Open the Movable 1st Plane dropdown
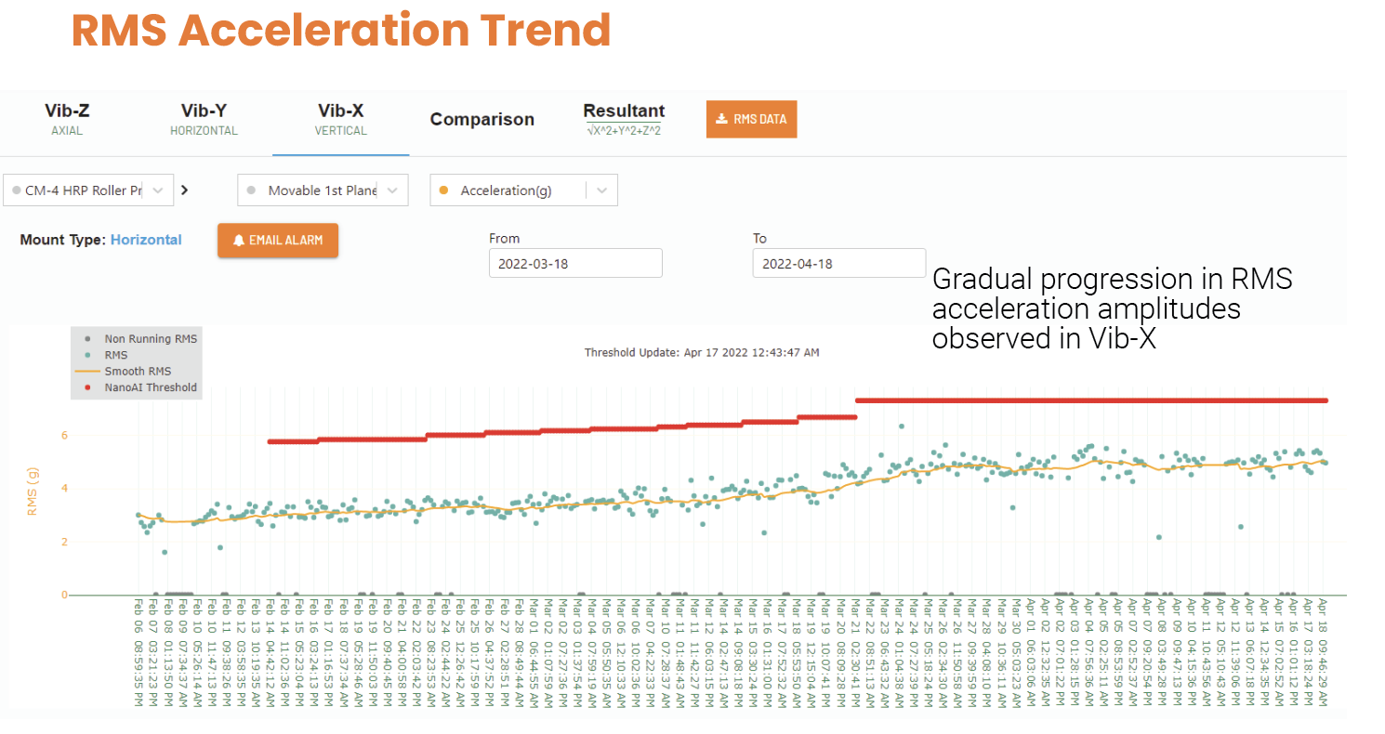Viewport: 1385px width, 734px height. (323, 190)
